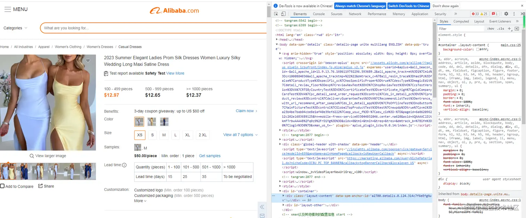The height and width of the screenshot is (218, 526).
Task: Click the three-dot gutter on selected layout-content row
Action: (273, 196)
